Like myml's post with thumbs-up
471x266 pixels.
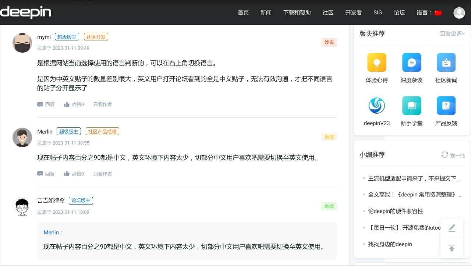tap(74, 104)
